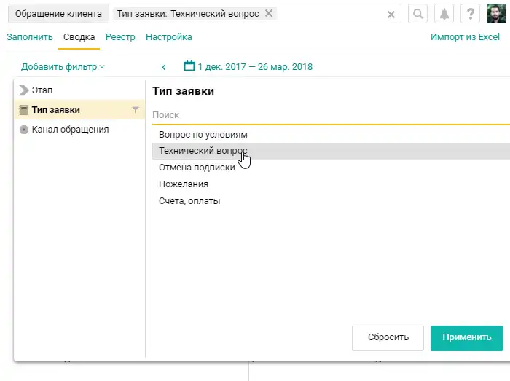Choose Отмена подписки option
510x381 pixels.
(x=331, y=168)
